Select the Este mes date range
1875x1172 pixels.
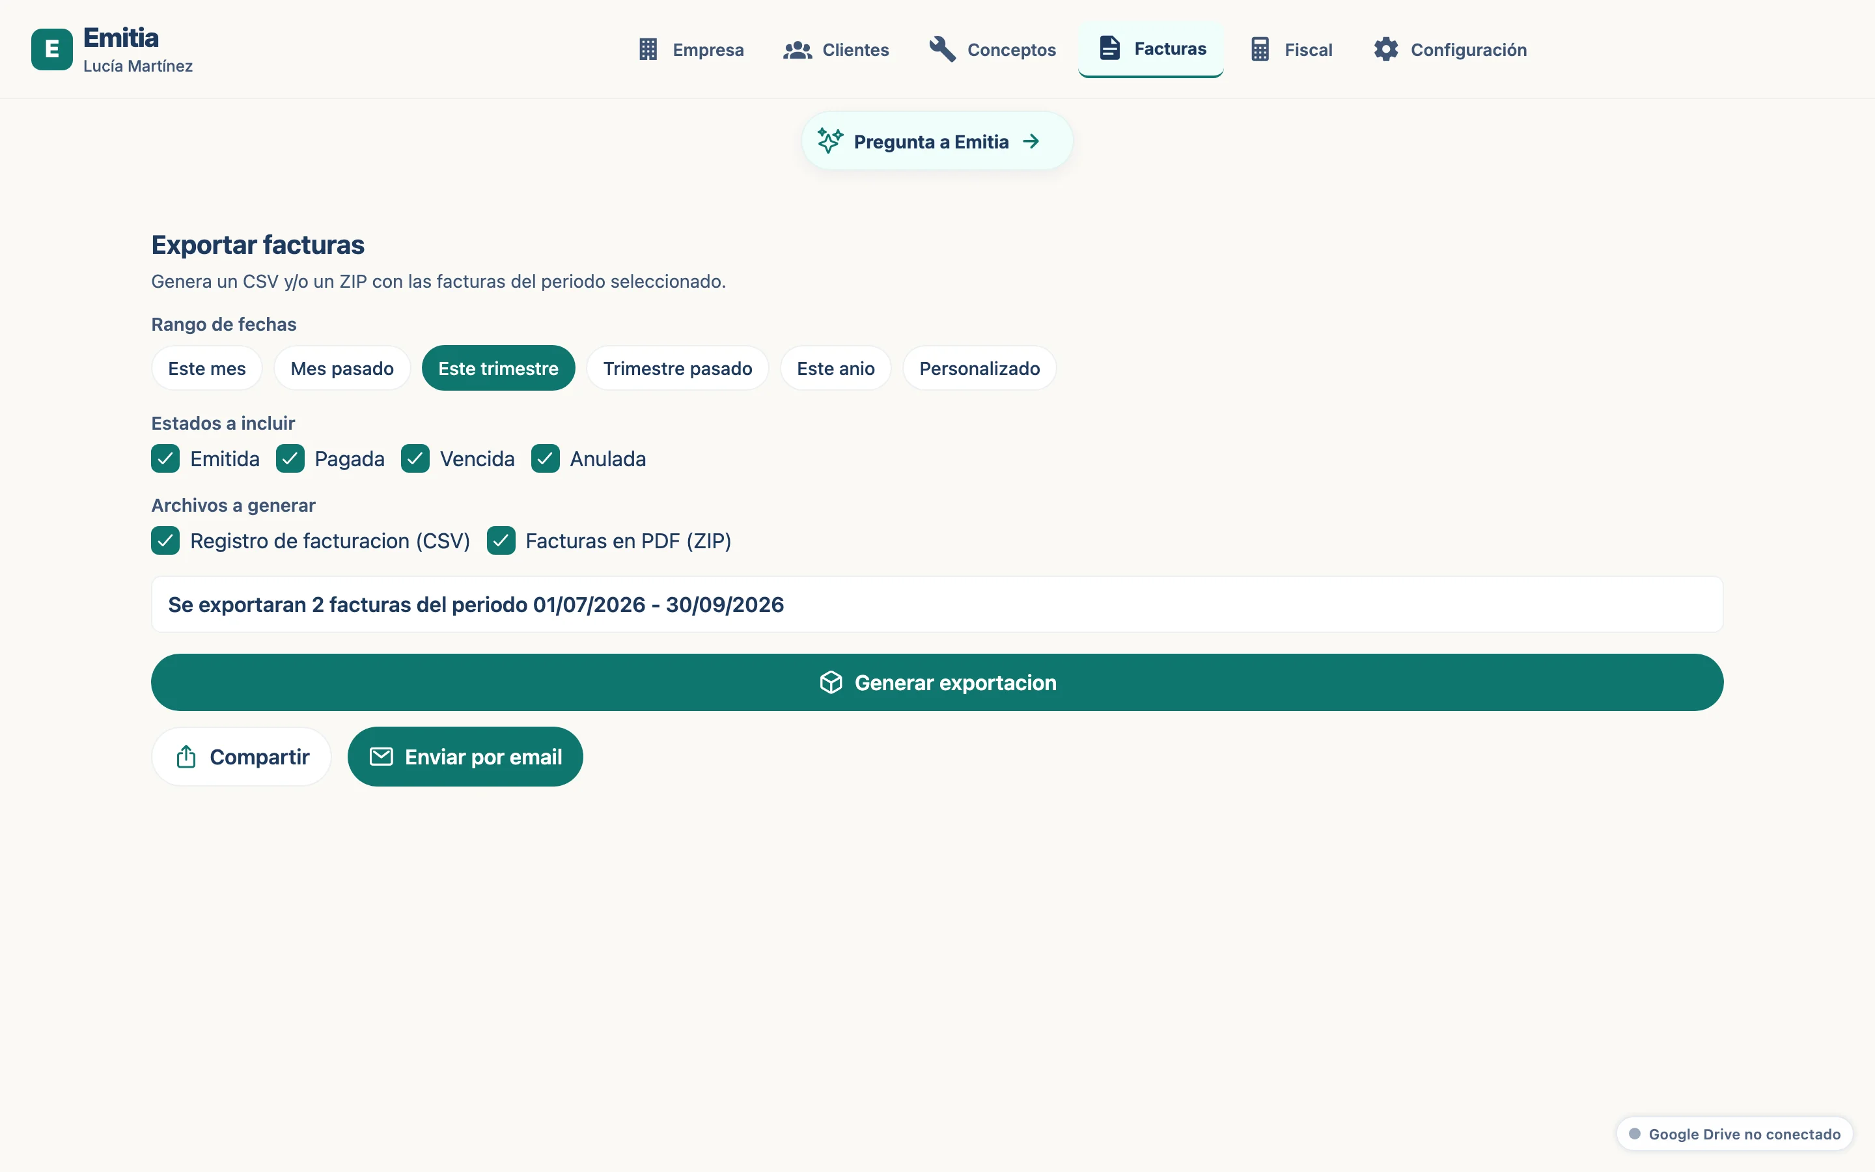[x=207, y=368]
